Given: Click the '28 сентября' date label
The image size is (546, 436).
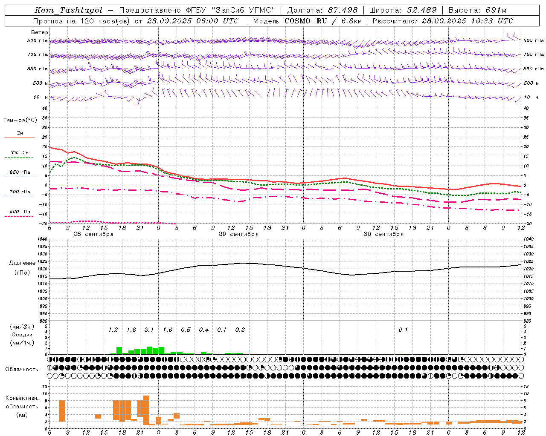Looking at the screenshot, I should (93, 234).
